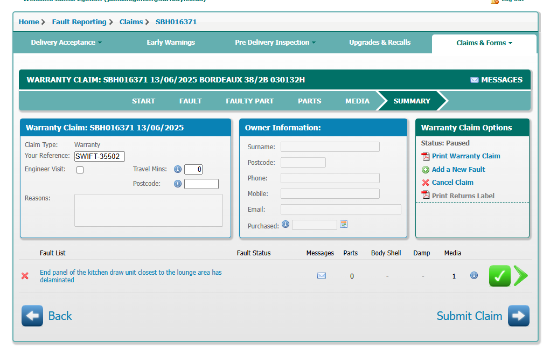Click the Purchased info icon
This screenshot has height=348, width=557.
pyautogui.click(x=286, y=224)
